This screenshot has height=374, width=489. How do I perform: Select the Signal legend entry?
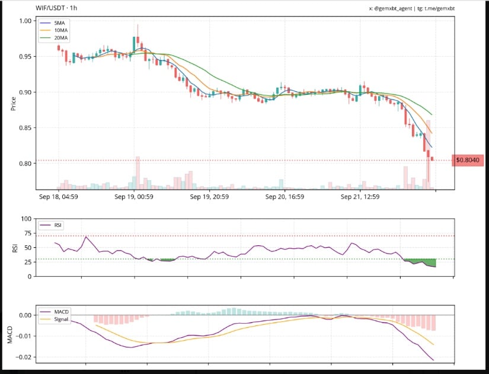point(54,319)
